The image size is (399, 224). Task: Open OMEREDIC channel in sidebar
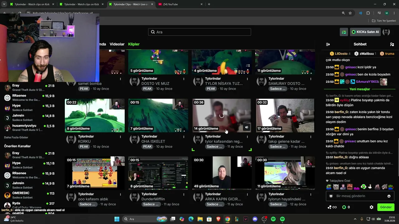(30, 195)
